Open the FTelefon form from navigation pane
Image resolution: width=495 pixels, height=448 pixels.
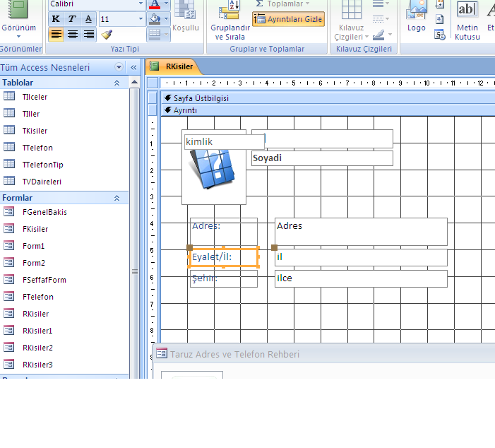(37, 297)
